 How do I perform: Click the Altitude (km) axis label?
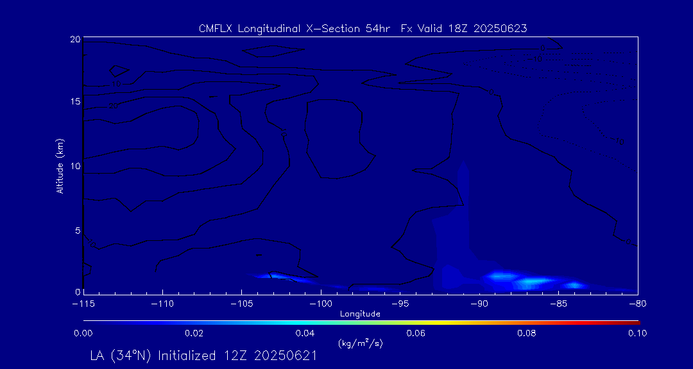[60, 165]
